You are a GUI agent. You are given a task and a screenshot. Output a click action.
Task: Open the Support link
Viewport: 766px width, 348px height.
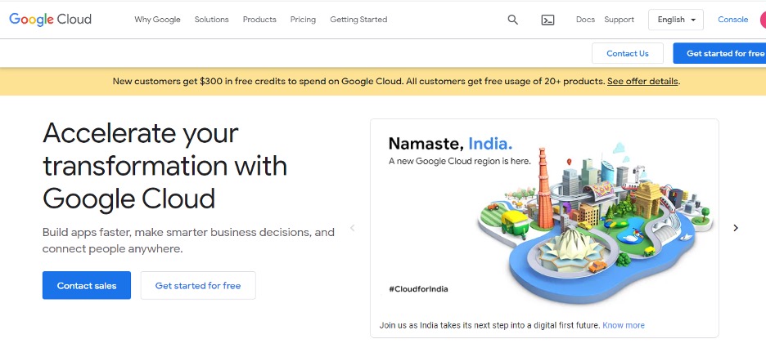click(619, 20)
